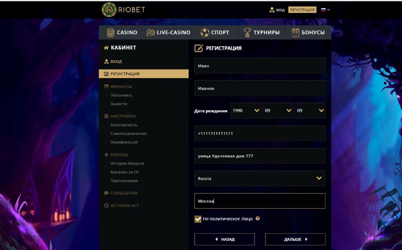Open the Спорт soccer ball icon
The width and height of the screenshot is (402, 250).
205,32
